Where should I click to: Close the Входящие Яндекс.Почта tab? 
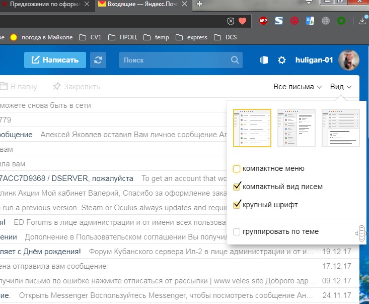click(x=185, y=4)
